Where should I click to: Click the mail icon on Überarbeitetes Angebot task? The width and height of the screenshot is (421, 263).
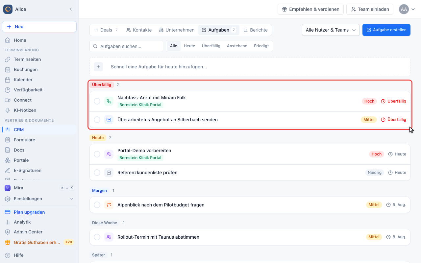click(109, 120)
